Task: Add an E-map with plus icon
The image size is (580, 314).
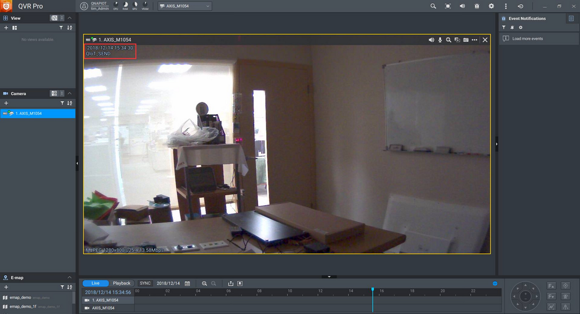Action: (6, 287)
